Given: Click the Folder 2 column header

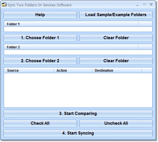Looking at the screenshot, I should tap(71, 47).
